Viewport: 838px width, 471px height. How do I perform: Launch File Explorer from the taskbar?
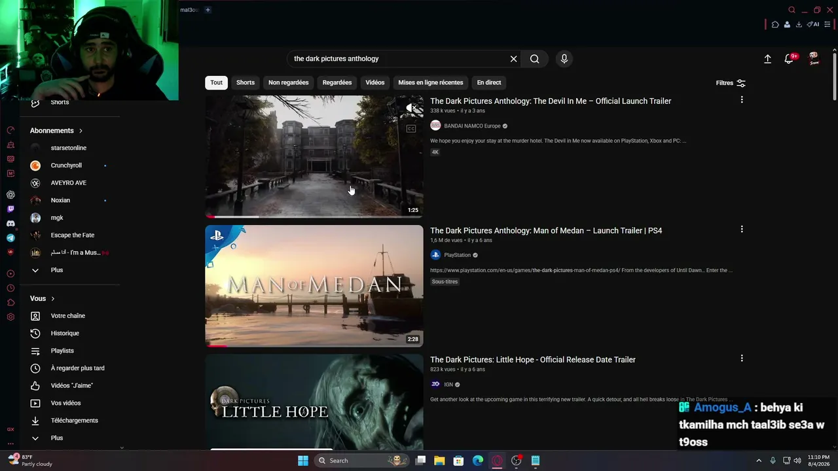(439, 461)
